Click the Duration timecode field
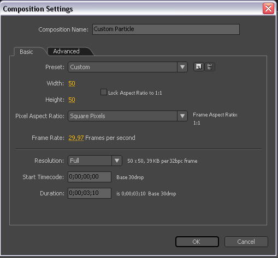 pos(90,193)
